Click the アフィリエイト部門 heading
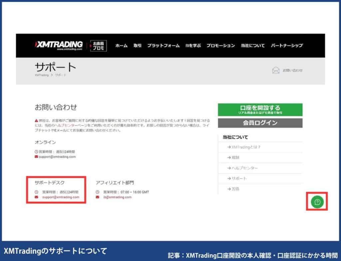This screenshot has height=261, width=341. tap(115, 183)
